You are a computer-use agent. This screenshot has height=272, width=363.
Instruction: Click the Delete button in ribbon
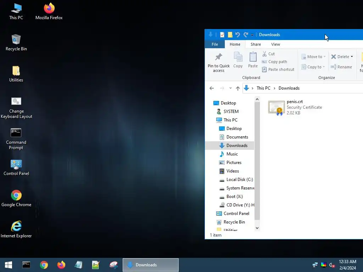click(340, 57)
